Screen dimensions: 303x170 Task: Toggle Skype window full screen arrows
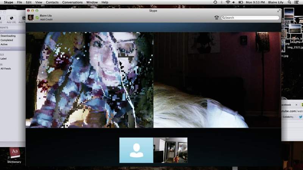click(279, 11)
